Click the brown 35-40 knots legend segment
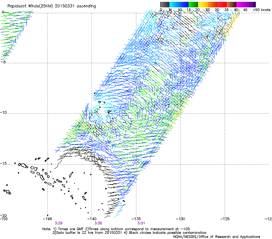The width and height of the screenshot is (272, 239). tap(232, 4)
